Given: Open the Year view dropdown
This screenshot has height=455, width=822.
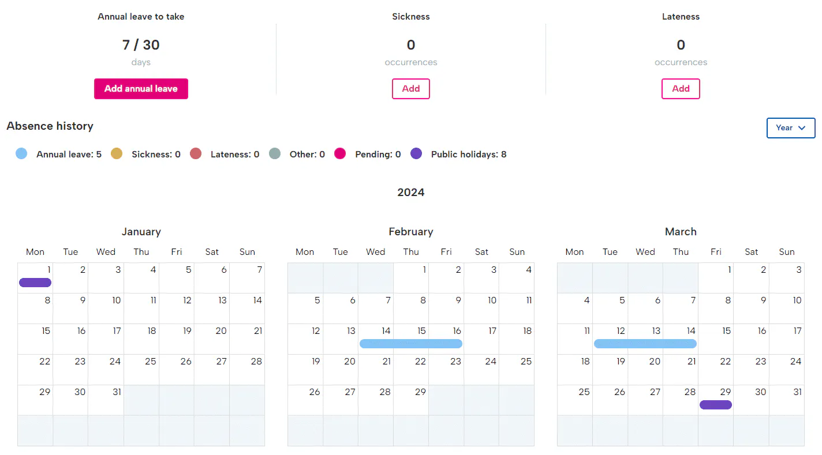Looking at the screenshot, I should coord(790,128).
